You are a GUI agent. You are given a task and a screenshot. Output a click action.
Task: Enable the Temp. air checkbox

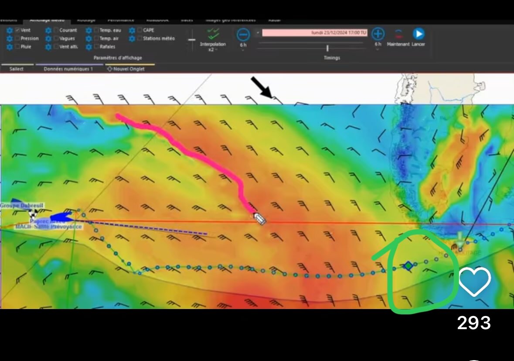tap(96, 38)
